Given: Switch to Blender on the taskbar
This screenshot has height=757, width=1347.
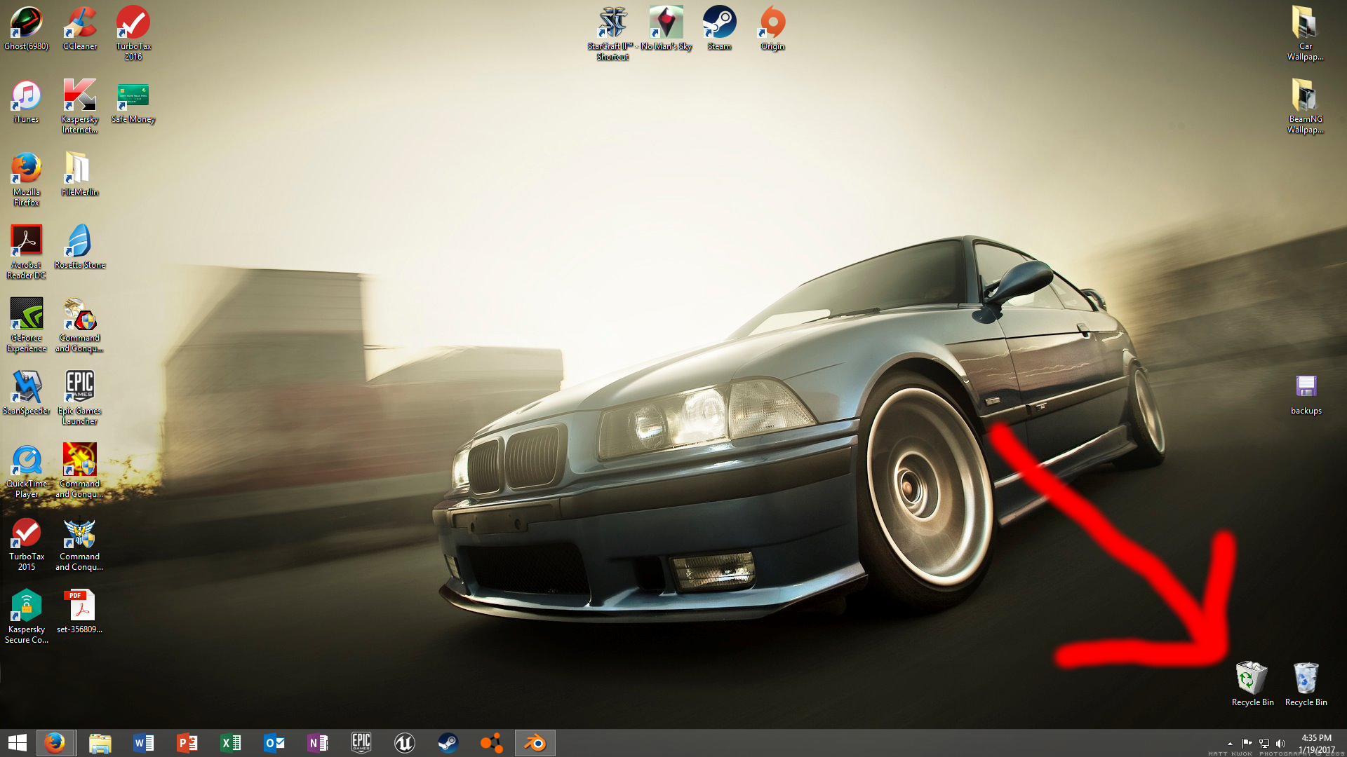Looking at the screenshot, I should pos(535,743).
